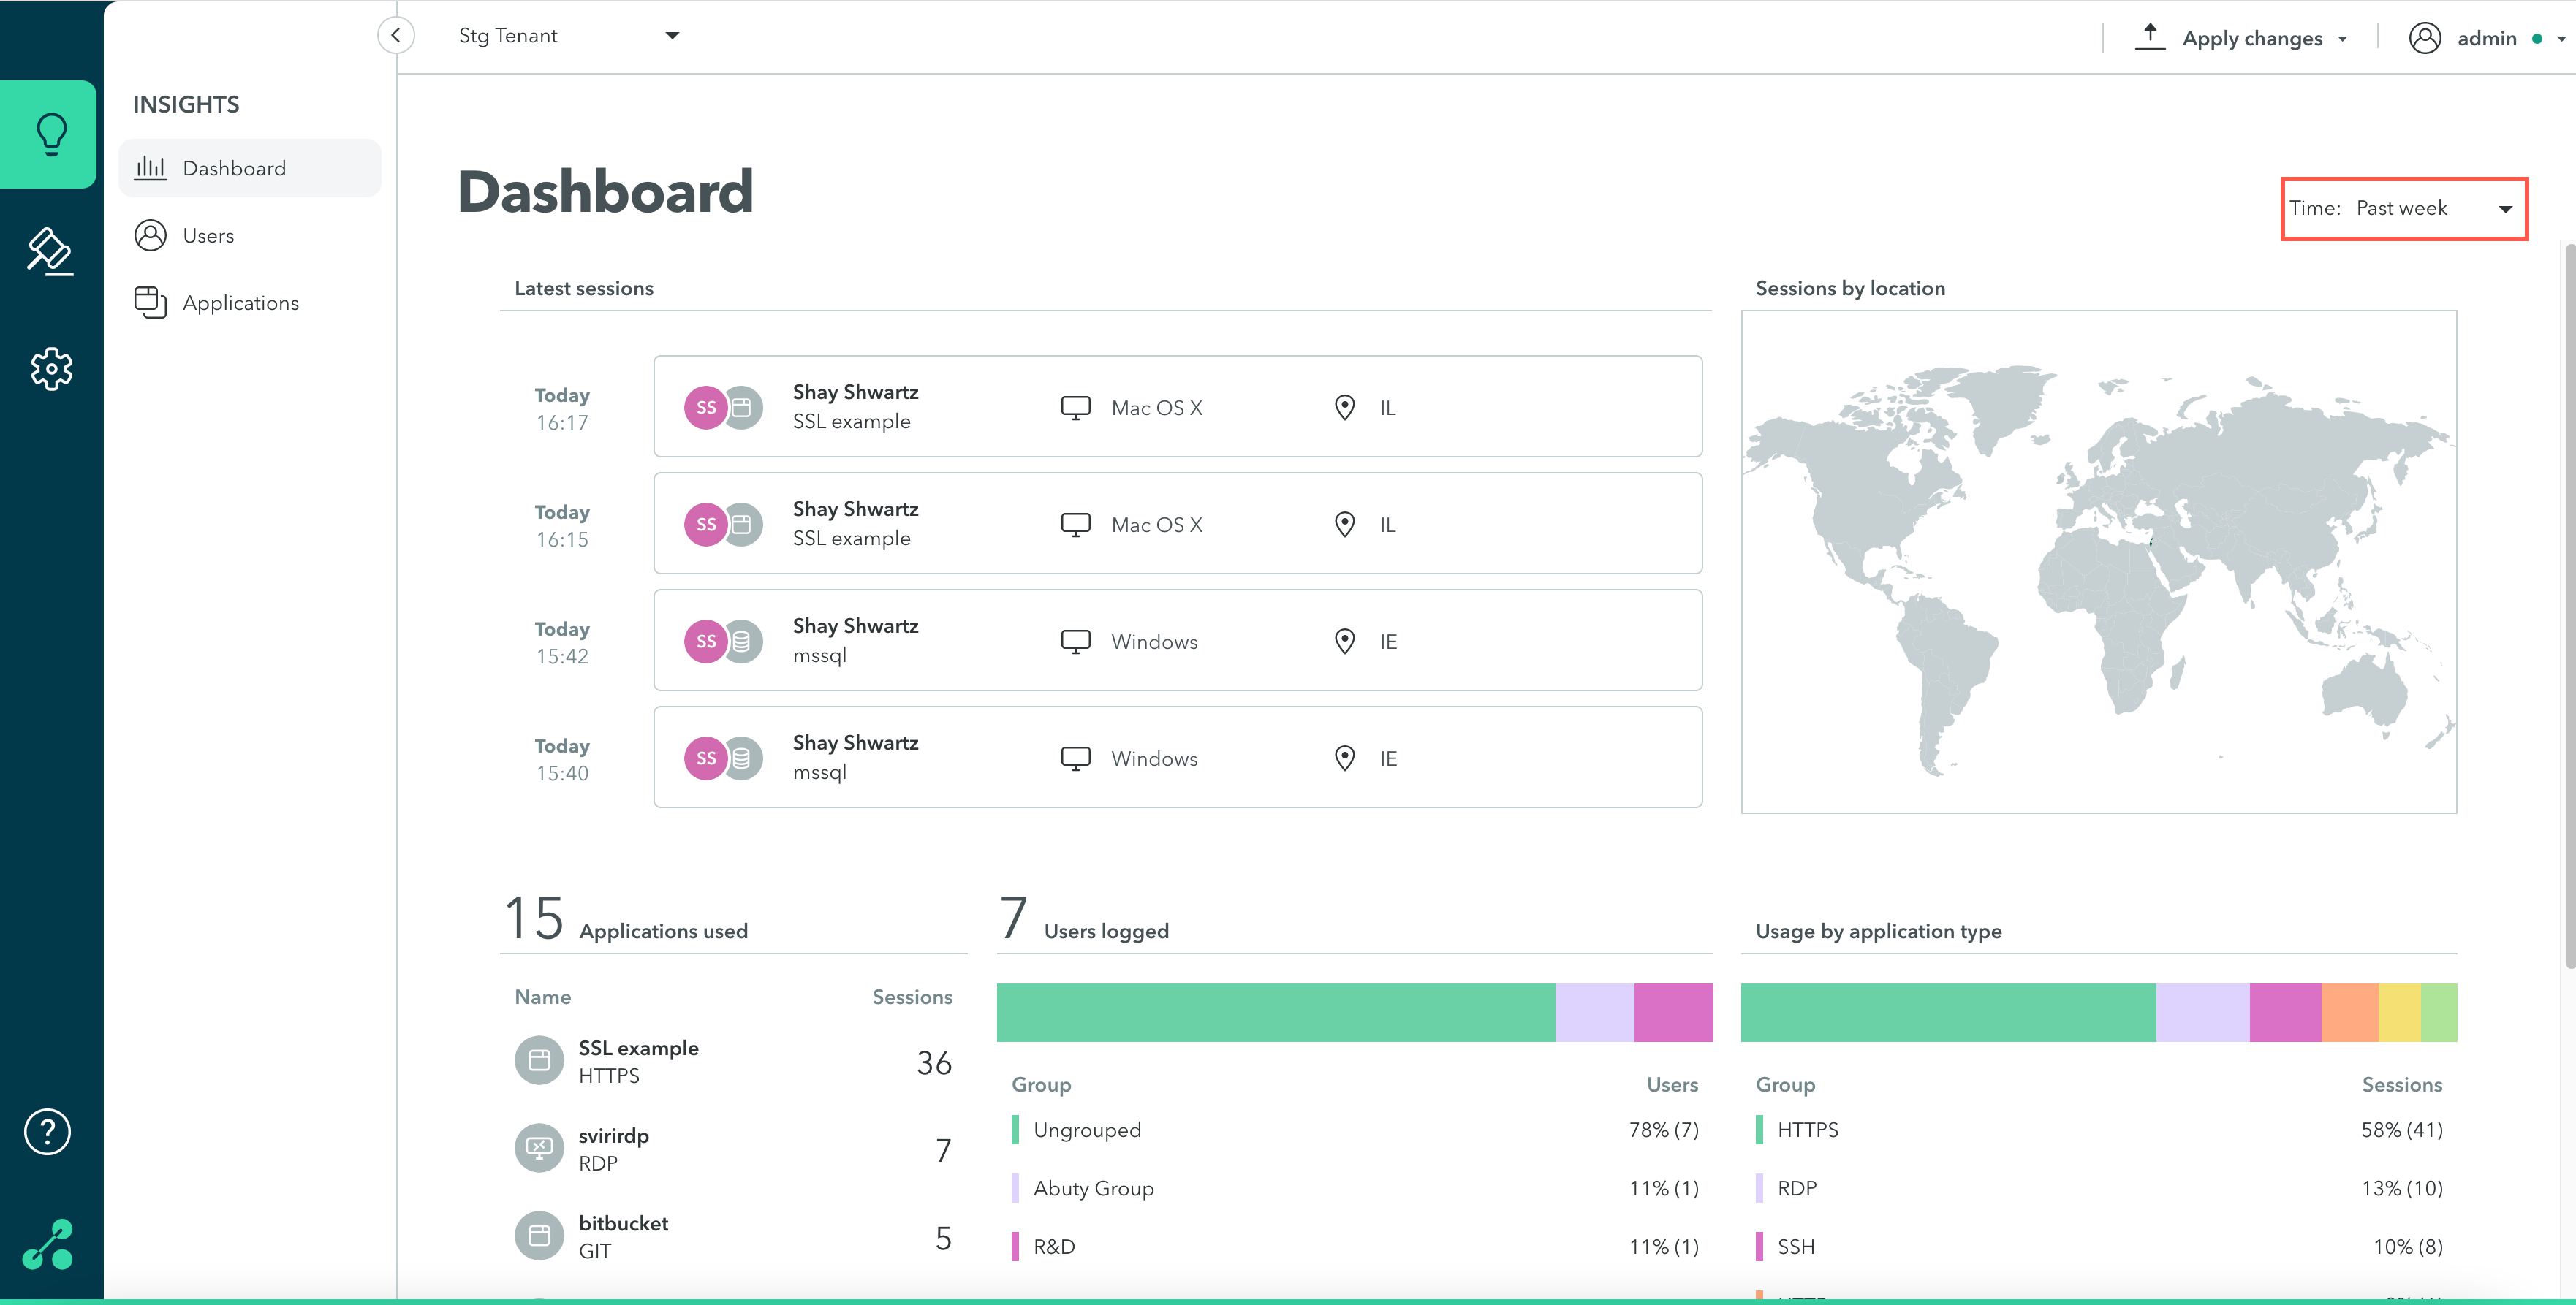Click the SSL example application icon
This screenshot has height=1305, width=2576.
click(x=539, y=1060)
